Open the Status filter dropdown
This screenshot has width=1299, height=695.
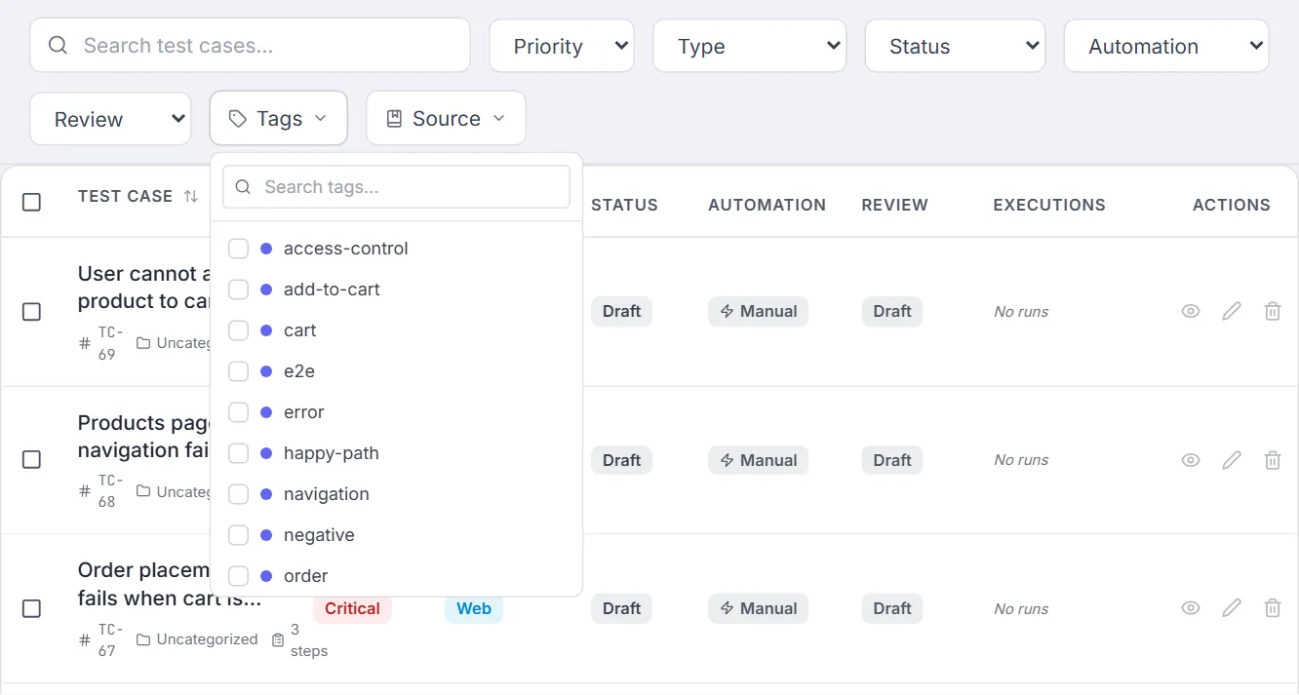point(955,46)
